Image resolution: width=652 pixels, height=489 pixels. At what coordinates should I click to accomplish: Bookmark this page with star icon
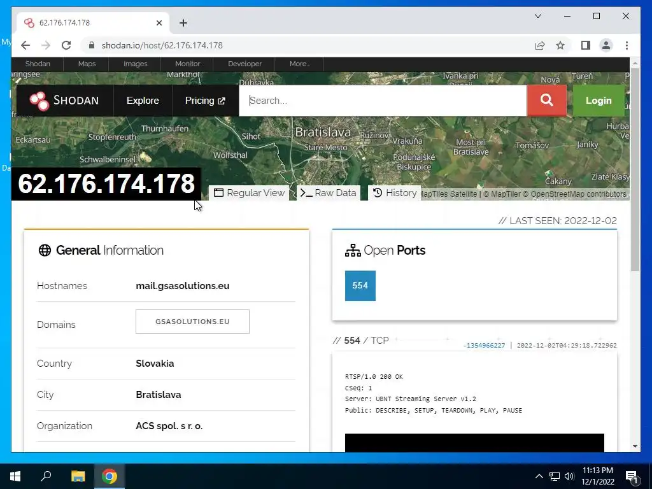(x=560, y=45)
